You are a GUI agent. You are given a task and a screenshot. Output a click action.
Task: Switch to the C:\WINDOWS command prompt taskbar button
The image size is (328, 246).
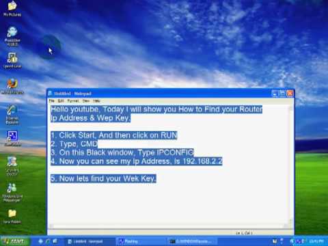click(192, 241)
